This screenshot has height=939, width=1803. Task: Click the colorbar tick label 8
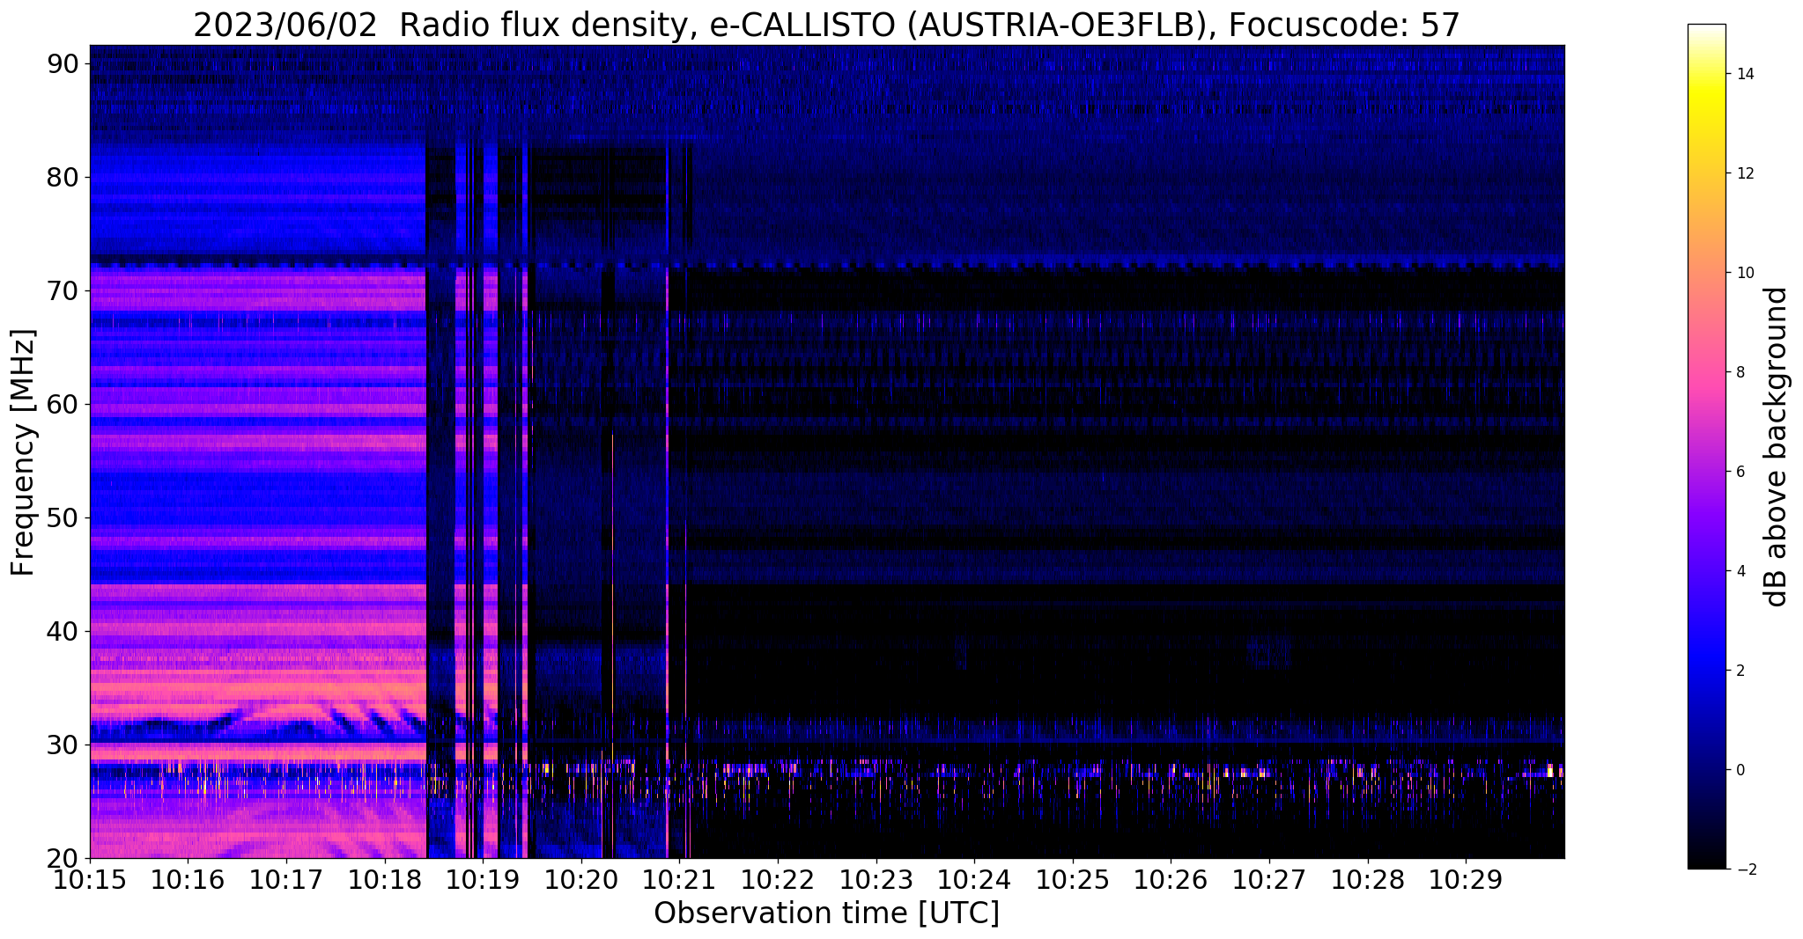point(1740,372)
